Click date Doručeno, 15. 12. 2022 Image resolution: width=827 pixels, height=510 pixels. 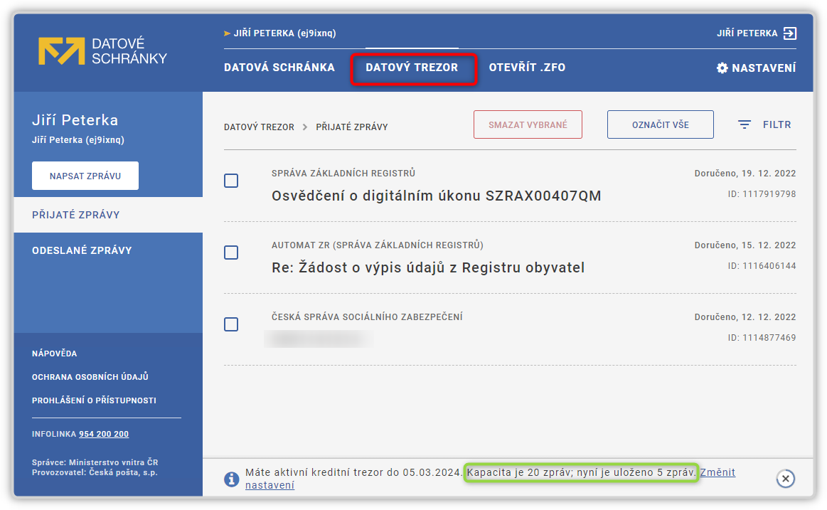(x=745, y=245)
